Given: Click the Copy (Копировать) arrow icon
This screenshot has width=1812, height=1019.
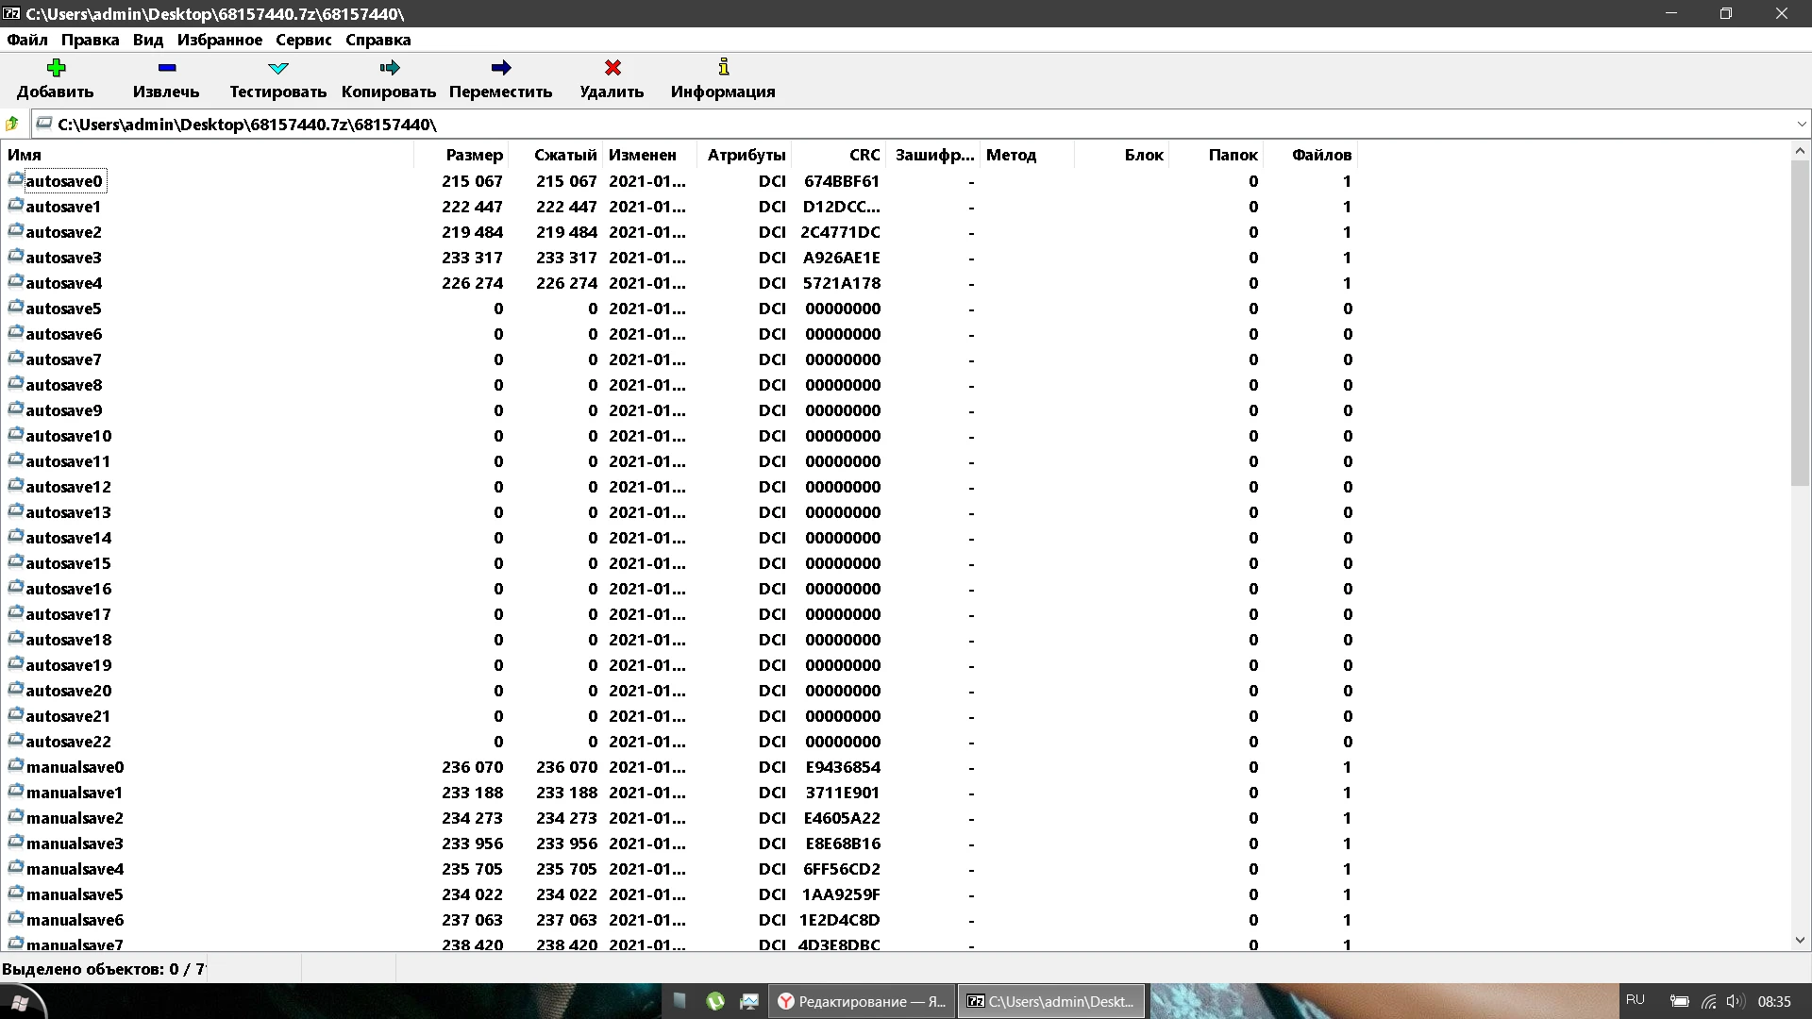Looking at the screenshot, I should pyautogui.click(x=389, y=68).
